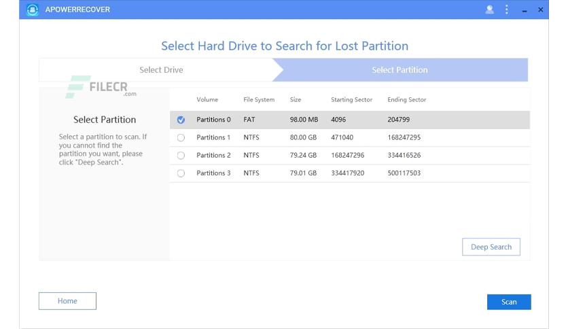Click the Select Partition sidebar heading
Image resolution: width=568 pixels, height=329 pixels.
[x=105, y=120]
